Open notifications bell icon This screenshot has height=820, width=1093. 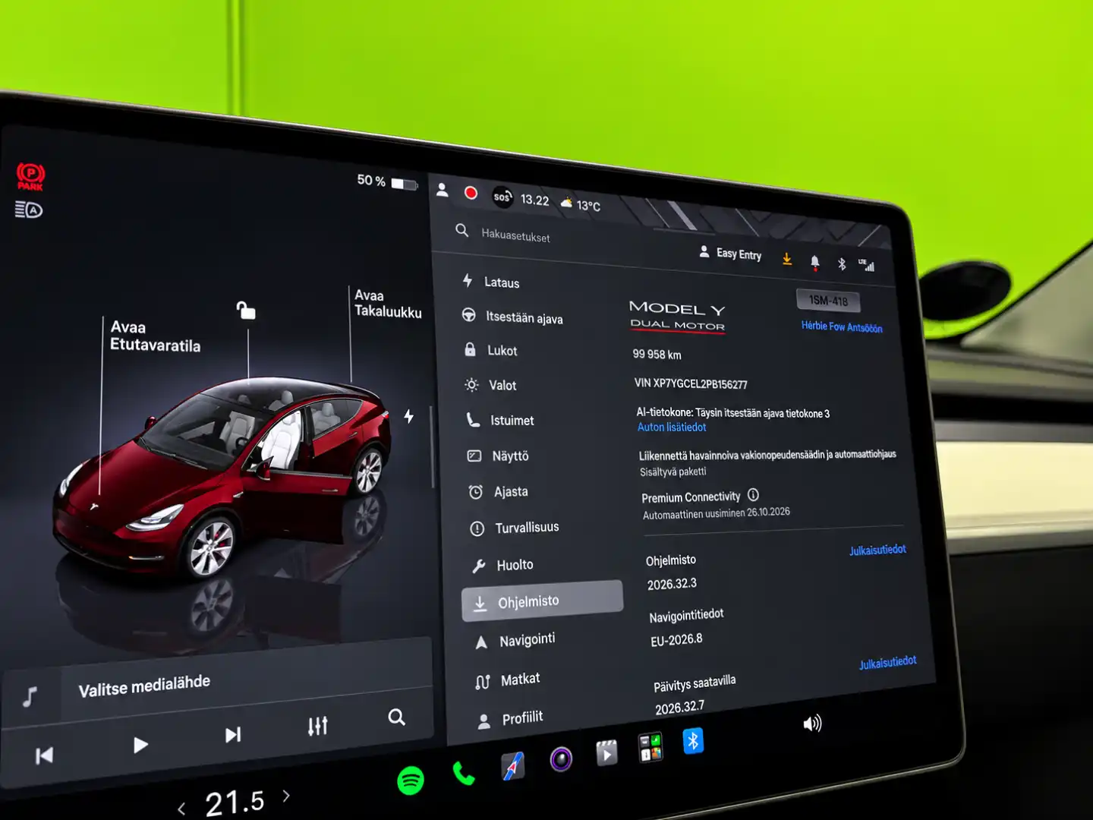click(x=814, y=263)
